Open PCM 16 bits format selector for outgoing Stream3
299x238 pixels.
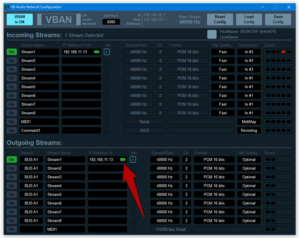click(214, 177)
